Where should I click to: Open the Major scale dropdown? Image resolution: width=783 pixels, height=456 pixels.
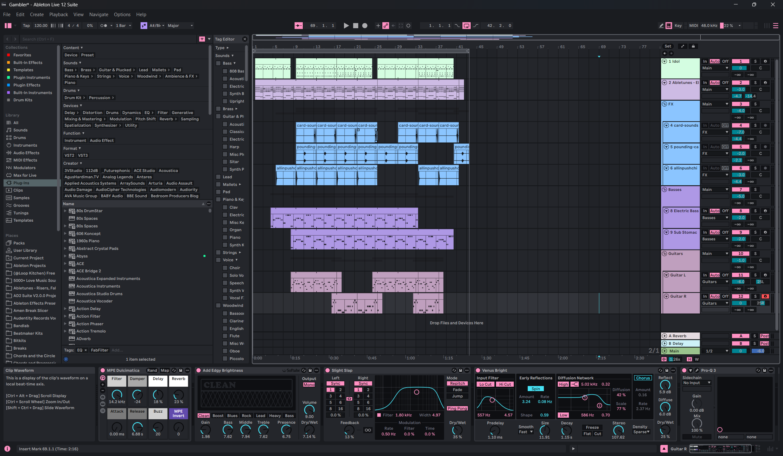tap(180, 26)
